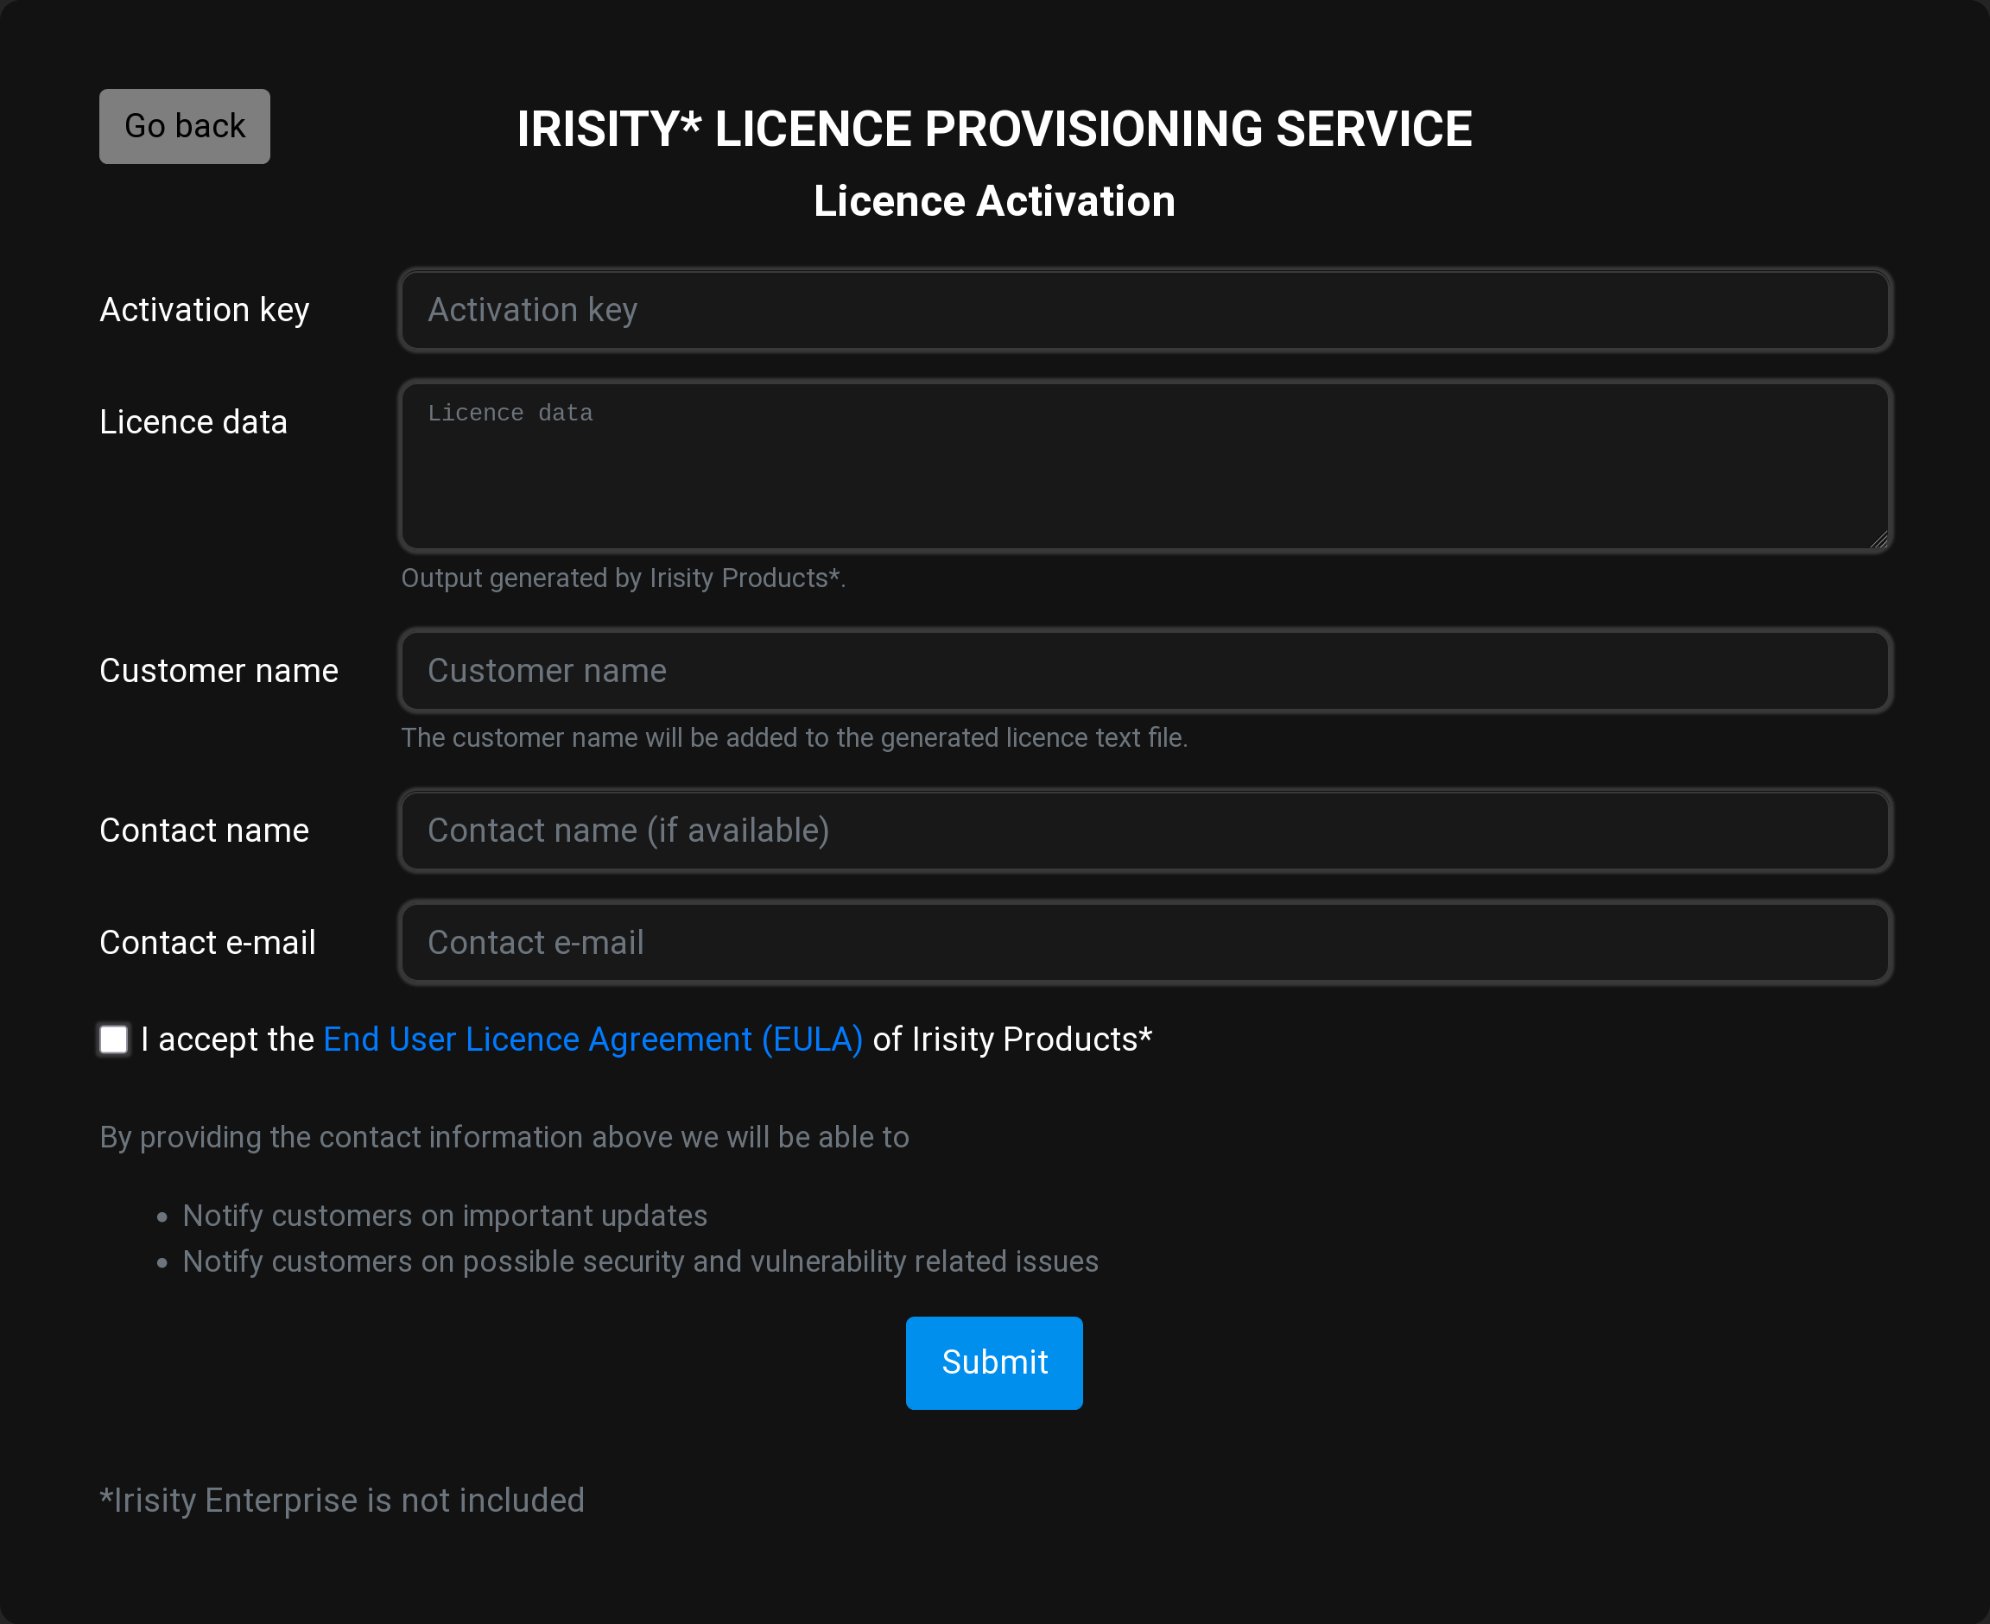Click the Go back button
The height and width of the screenshot is (1624, 1990).
[x=184, y=126]
